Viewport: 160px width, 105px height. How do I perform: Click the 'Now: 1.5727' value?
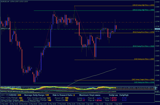111,100
